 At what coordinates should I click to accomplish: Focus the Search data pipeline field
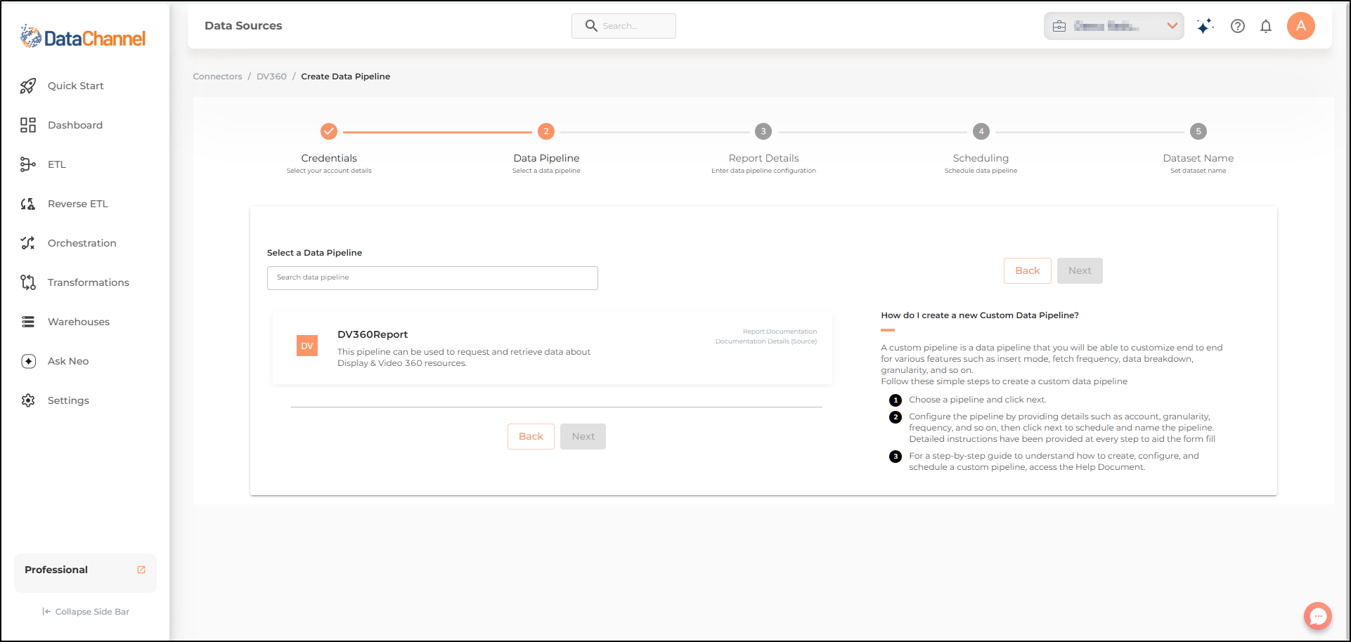pyautogui.click(x=432, y=278)
